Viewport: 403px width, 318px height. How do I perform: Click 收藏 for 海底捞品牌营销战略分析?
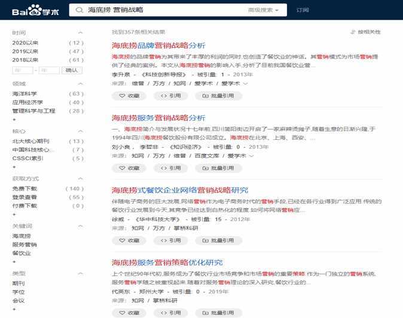point(129,96)
